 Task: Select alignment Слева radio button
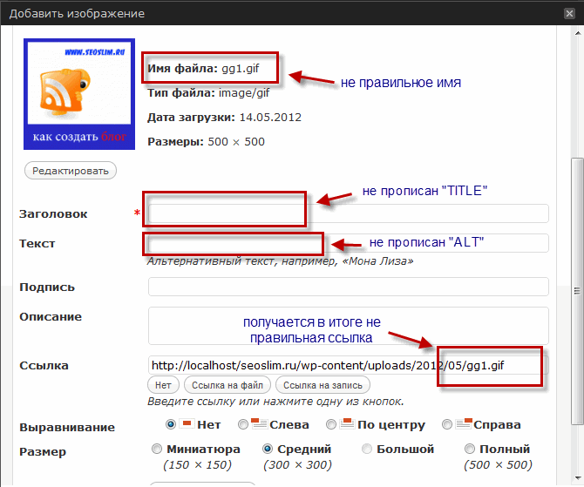point(243,424)
